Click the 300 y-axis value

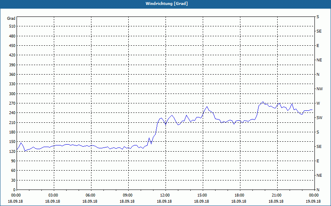[12, 94]
